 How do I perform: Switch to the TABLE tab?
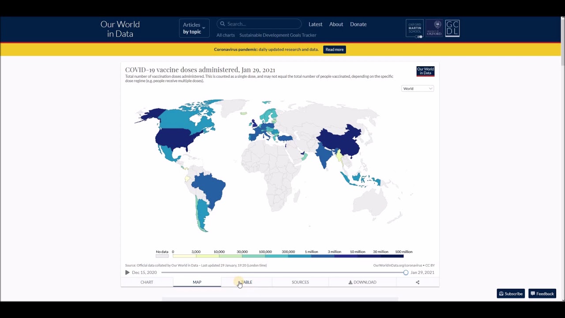[x=246, y=282]
